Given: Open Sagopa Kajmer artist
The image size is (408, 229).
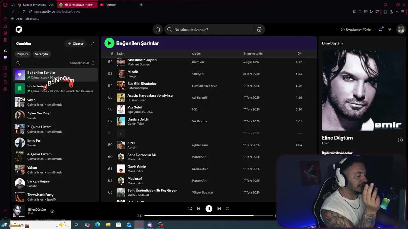Looking at the screenshot, I should (55, 184).
